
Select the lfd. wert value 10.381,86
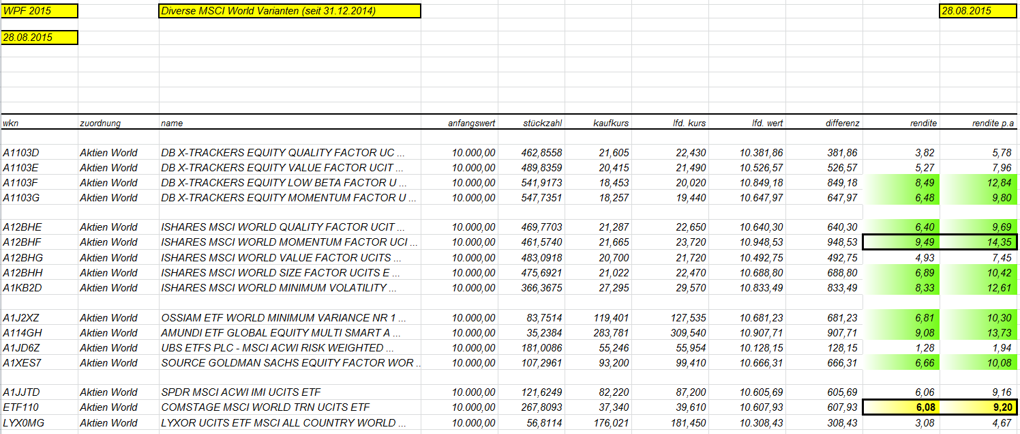747,152
